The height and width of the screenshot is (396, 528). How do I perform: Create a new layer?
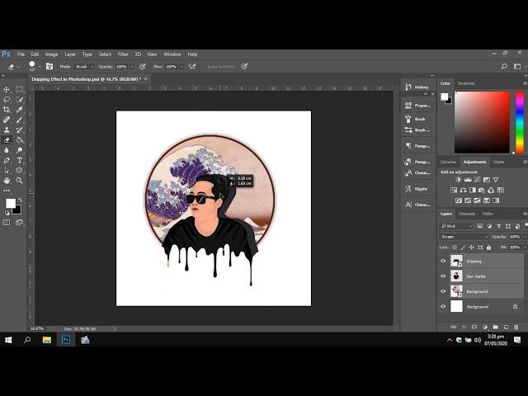click(506, 327)
